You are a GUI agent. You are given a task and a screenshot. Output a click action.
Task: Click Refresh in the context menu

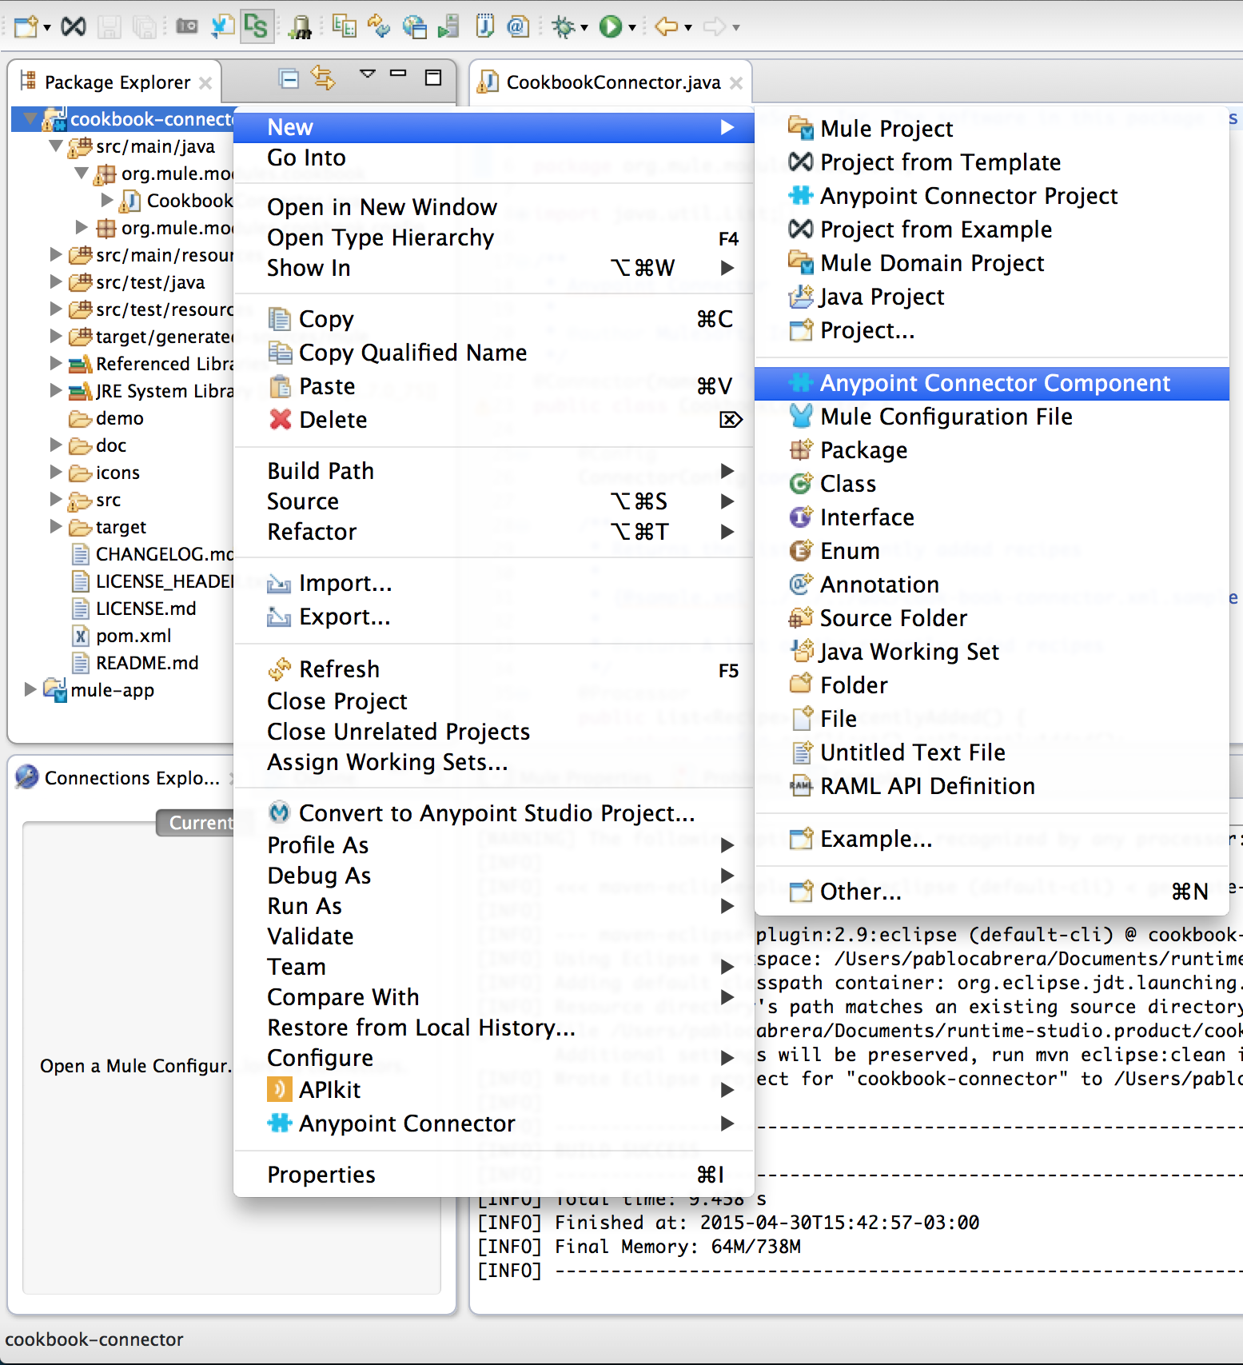339,669
